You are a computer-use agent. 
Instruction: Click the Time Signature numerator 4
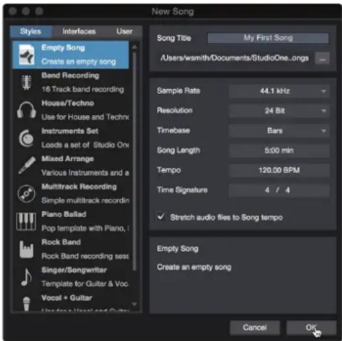point(267,190)
